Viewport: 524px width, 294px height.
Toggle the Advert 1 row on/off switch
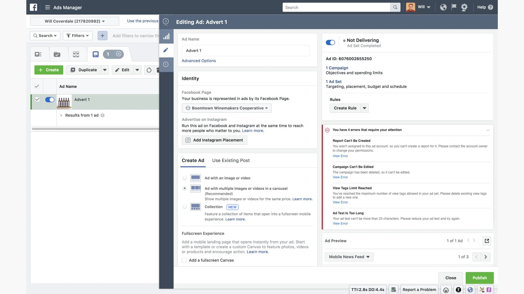[50, 100]
